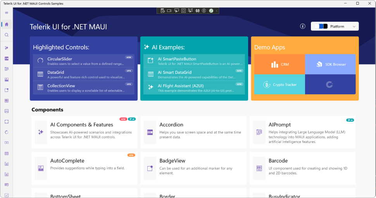Screen dimensions: 376x198
Task: Click the NEW badge on CircularSlider row
Action: pos(129,57)
